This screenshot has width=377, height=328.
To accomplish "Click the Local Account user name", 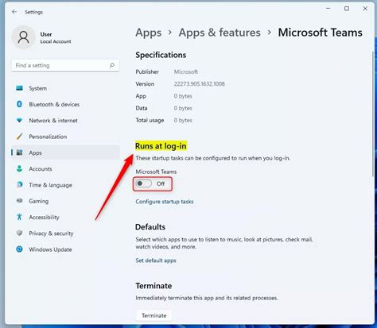I will pyautogui.click(x=56, y=41).
